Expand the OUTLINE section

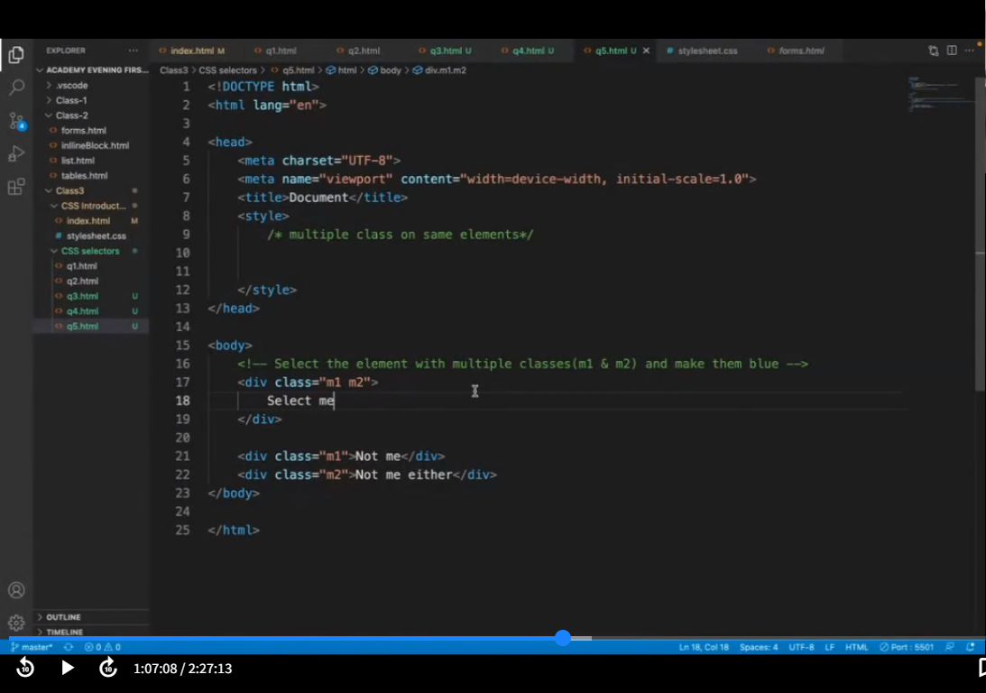point(63,617)
